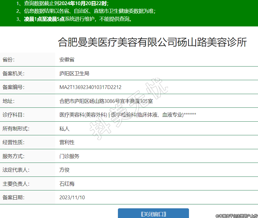
Task: Click the 经营性质 value 营利性
Action: pos(67,142)
